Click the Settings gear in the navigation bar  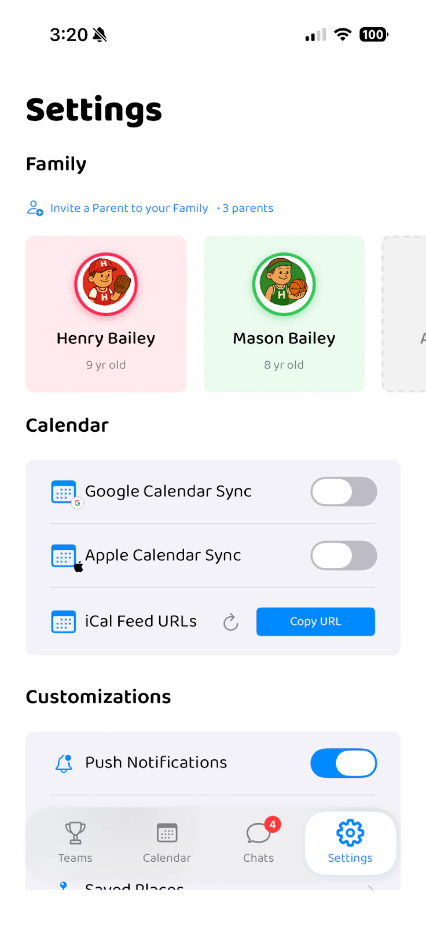(350, 832)
